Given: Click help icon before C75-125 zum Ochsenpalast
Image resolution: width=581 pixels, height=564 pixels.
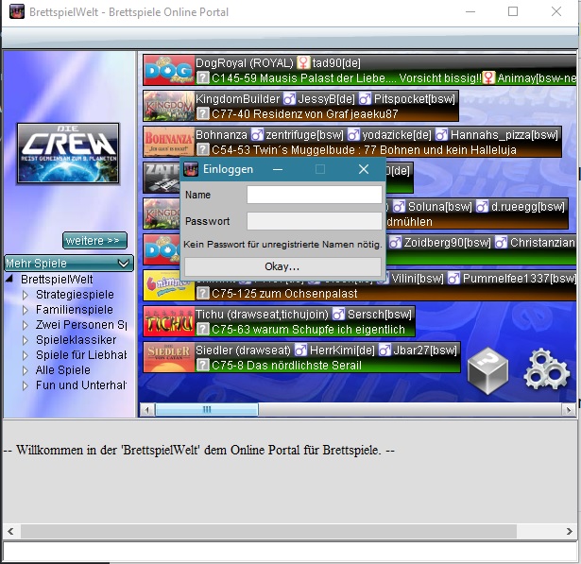Looking at the screenshot, I should 202,294.
